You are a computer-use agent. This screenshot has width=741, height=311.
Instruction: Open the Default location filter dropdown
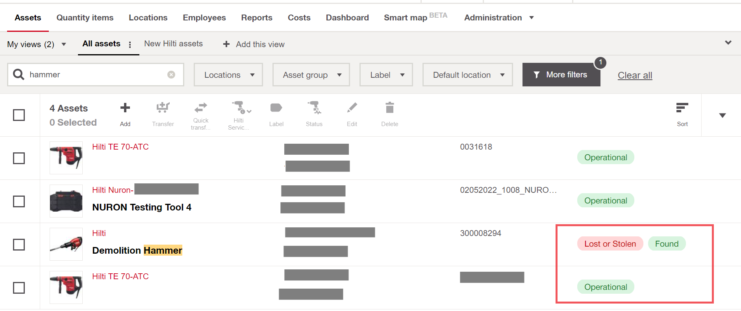pyautogui.click(x=468, y=75)
